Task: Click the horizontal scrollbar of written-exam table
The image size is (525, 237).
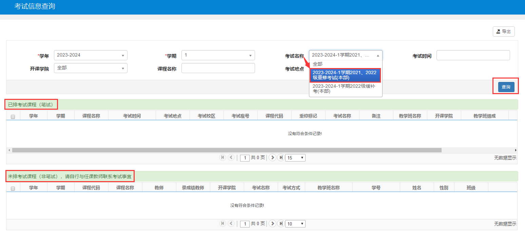Action: (227, 150)
